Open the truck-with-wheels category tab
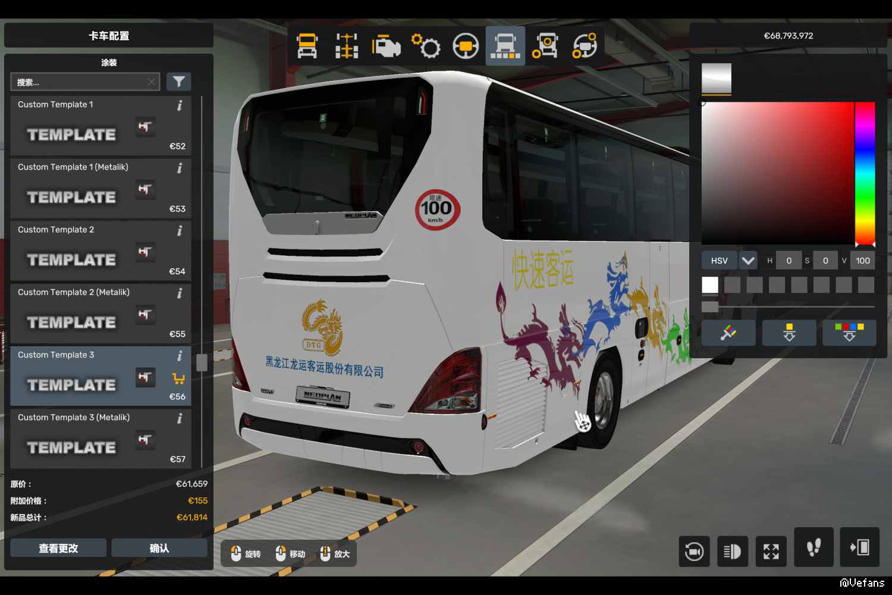892x595 pixels. tap(545, 46)
